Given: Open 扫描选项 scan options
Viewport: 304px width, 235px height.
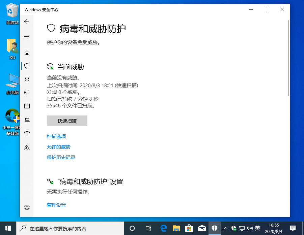Looking at the screenshot, I should [56, 136].
